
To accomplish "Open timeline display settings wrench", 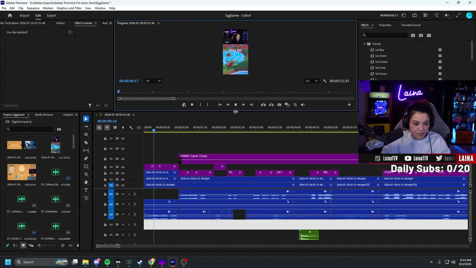I will [x=131, y=128].
